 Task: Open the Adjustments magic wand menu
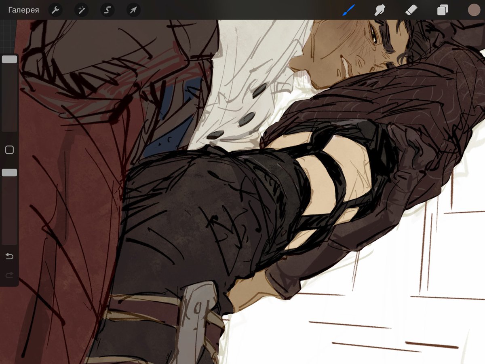point(81,10)
